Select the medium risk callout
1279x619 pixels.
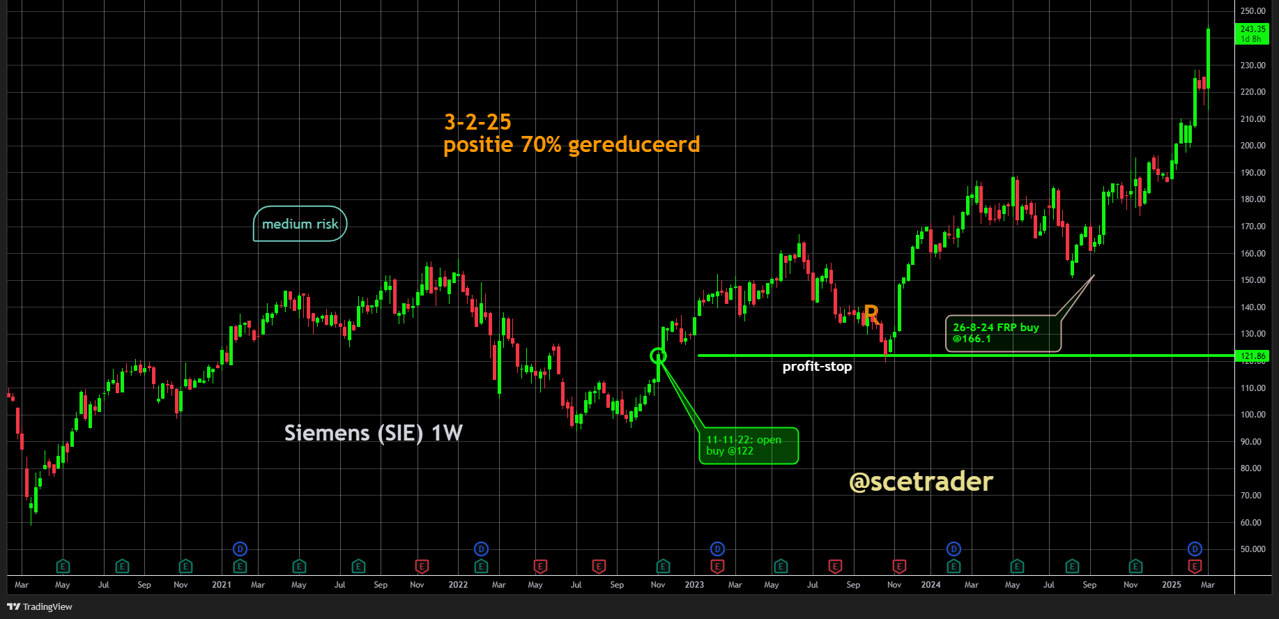pos(300,224)
